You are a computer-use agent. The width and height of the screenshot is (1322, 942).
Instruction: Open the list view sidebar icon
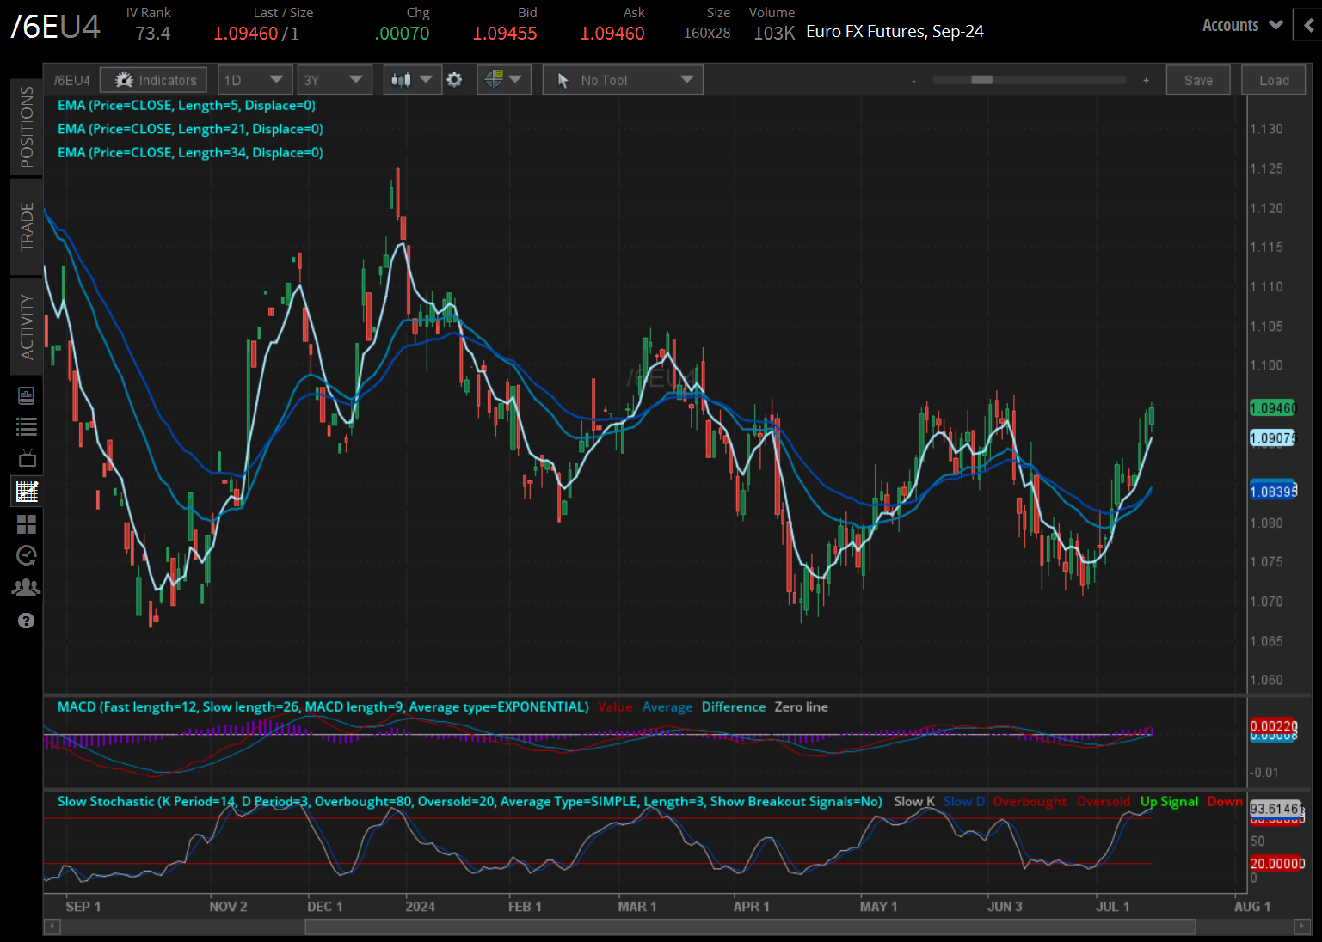27,426
